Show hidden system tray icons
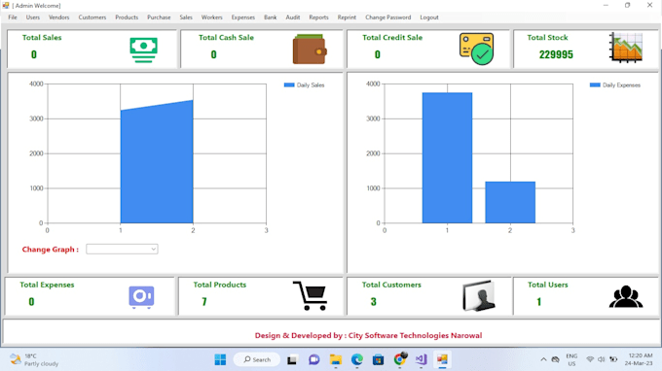Image resolution: width=662 pixels, height=371 pixels. pos(543,359)
